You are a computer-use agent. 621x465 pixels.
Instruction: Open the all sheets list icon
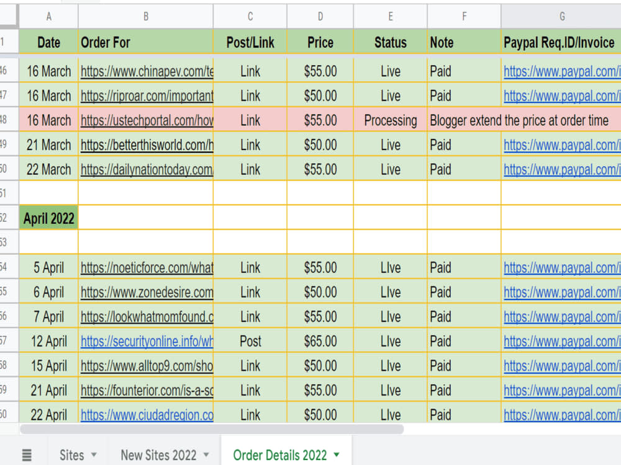(x=27, y=455)
